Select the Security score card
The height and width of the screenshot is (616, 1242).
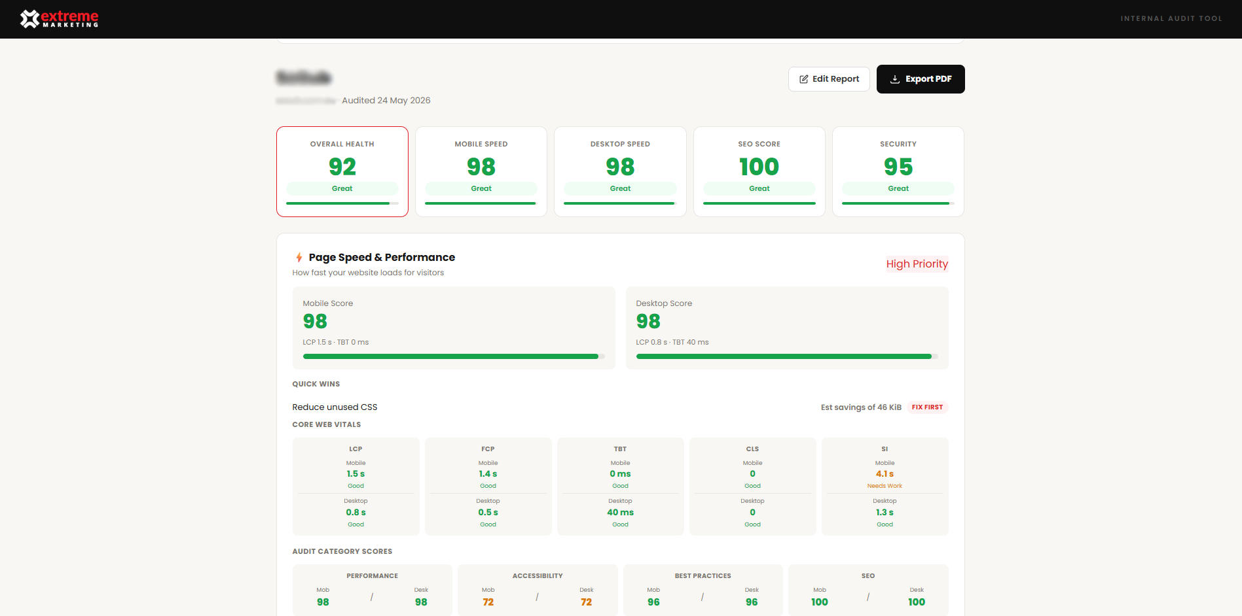pos(898,171)
